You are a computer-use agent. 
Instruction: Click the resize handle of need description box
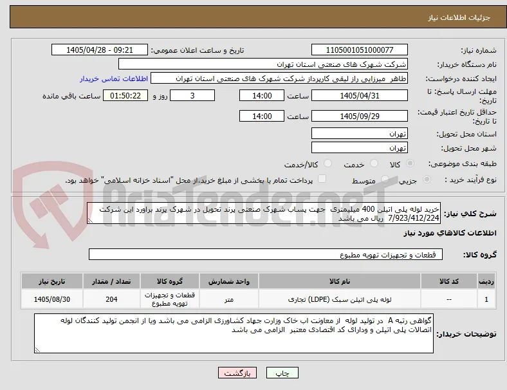[x=90, y=221]
